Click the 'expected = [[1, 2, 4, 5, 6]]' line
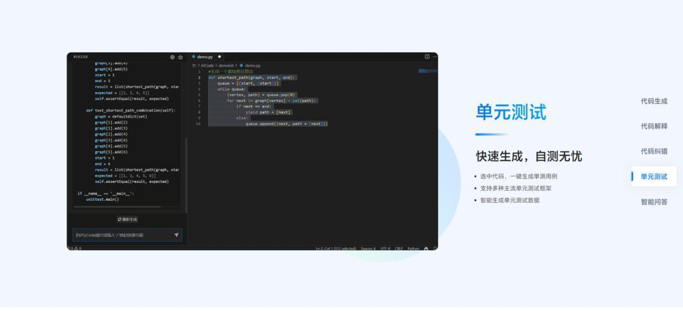Screen dimensions: 683x311 coord(125,176)
